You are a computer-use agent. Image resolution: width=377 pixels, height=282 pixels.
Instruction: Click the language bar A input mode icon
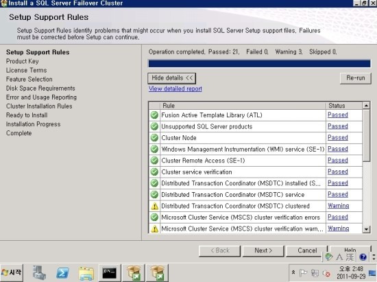[339, 257]
